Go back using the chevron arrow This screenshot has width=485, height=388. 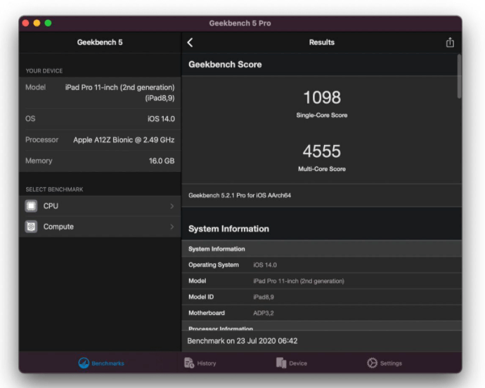190,42
